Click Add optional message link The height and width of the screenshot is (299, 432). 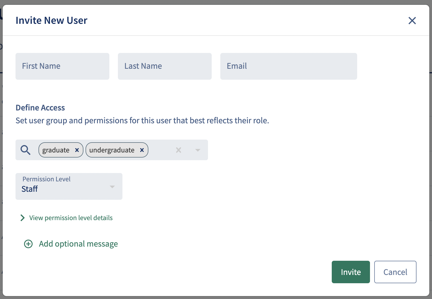point(78,244)
